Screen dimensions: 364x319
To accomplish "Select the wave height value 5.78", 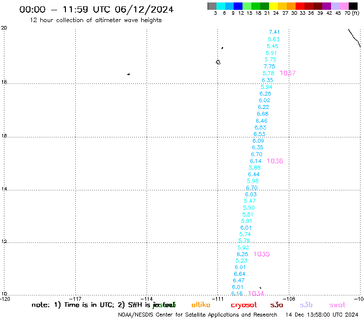I will (269, 73).
